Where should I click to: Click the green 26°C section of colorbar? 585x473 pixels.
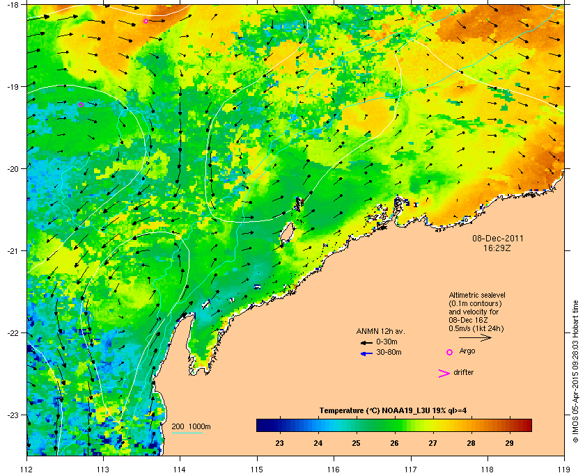pyautogui.click(x=394, y=425)
